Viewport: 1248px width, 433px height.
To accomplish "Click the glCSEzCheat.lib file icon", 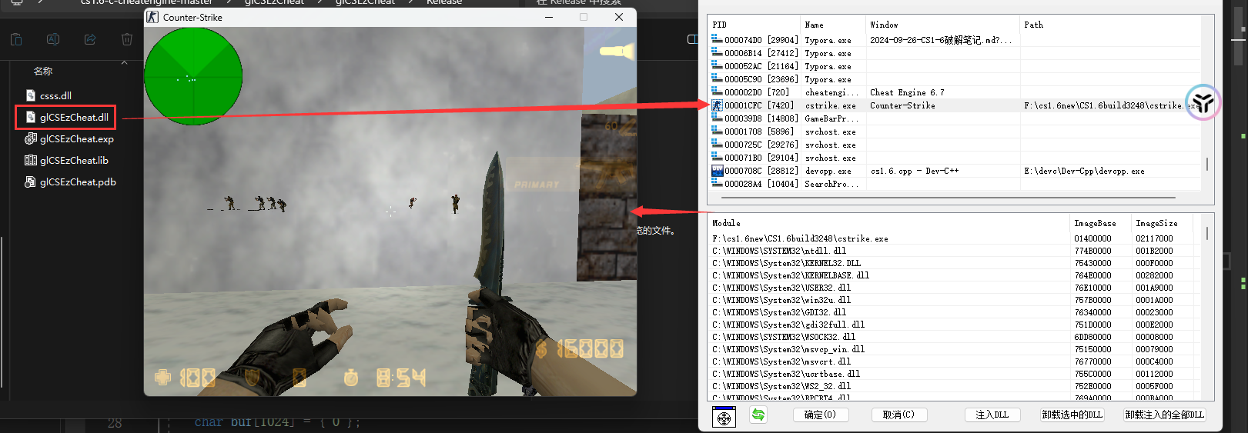I will click(31, 160).
